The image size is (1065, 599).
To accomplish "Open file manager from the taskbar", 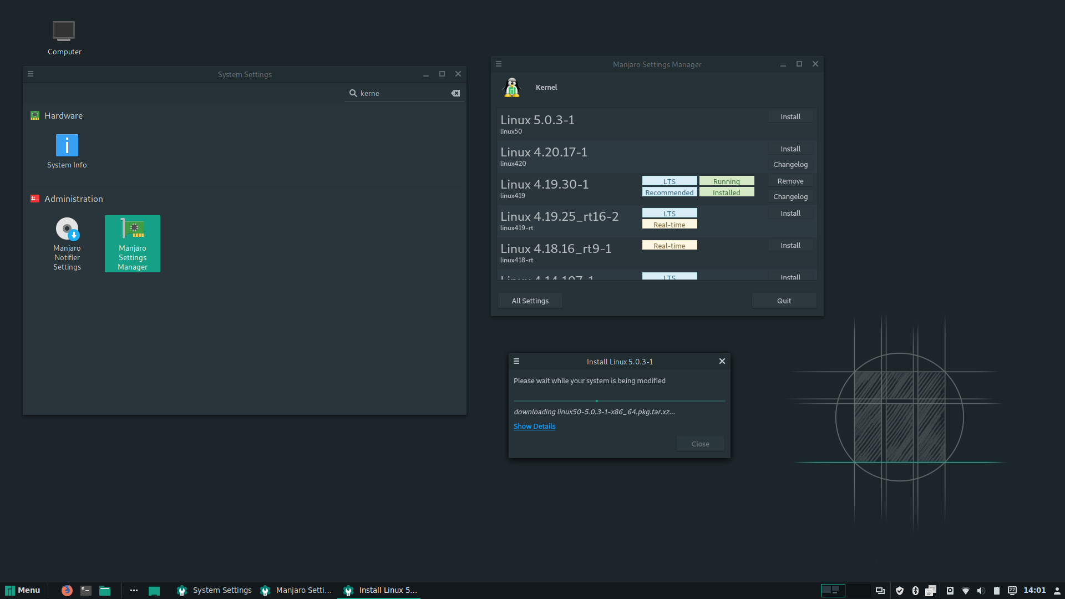I will 105,591.
